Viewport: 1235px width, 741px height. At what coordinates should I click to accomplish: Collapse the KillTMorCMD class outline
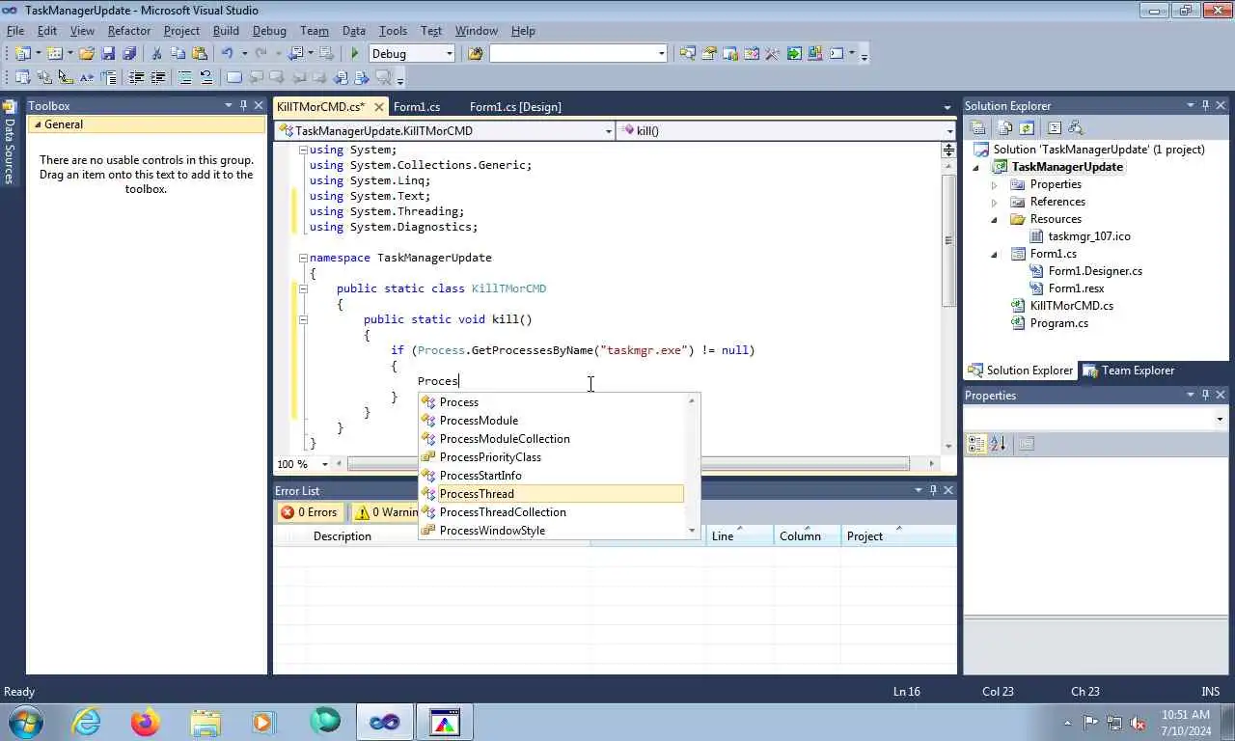pos(303,288)
